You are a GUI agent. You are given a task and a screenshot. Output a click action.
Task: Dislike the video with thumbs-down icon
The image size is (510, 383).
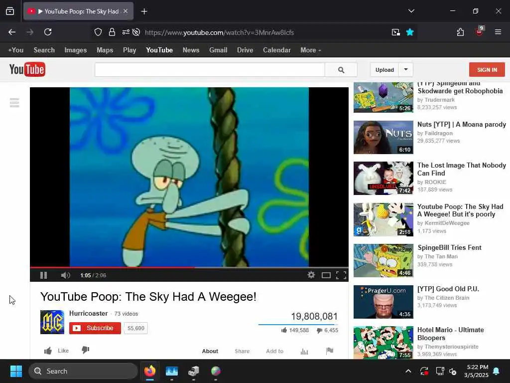pyautogui.click(x=86, y=350)
